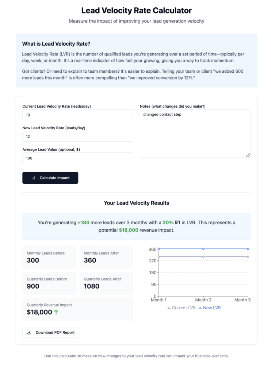Click the Current LVR legend marker

(169, 307)
